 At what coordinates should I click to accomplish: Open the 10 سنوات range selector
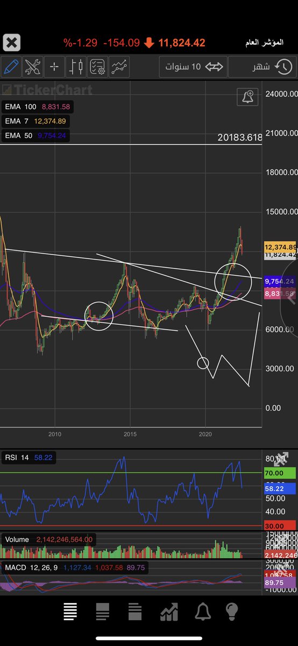[x=193, y=67]
